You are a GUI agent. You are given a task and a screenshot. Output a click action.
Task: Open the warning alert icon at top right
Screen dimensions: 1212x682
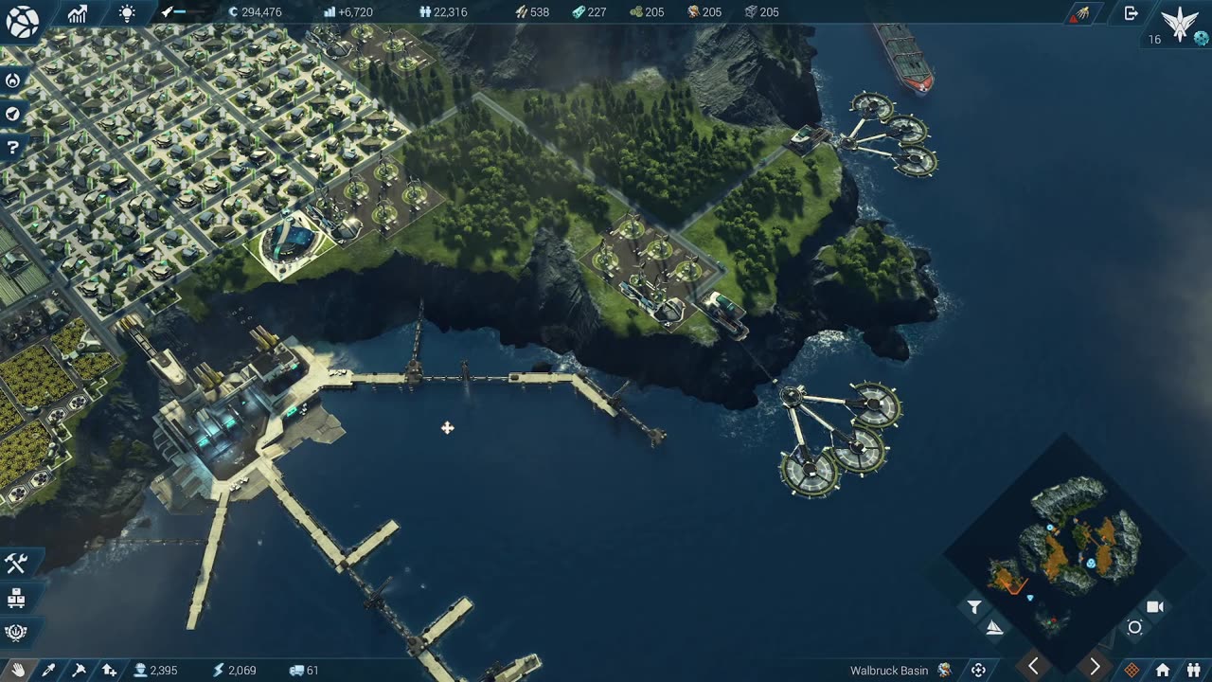click(x=1081, y=13)
